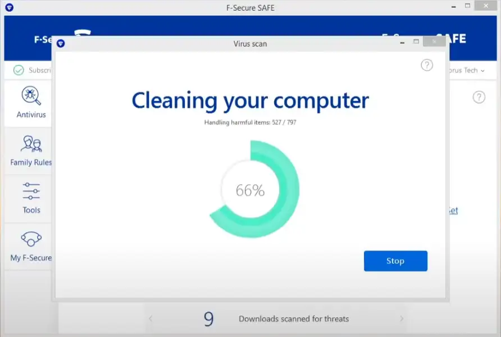Click the 66% progress ring
The image size is (501, 337).
click(254, 190)
